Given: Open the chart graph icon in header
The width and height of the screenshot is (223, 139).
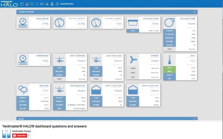Looking at the screenshot, I should (27, 4).
